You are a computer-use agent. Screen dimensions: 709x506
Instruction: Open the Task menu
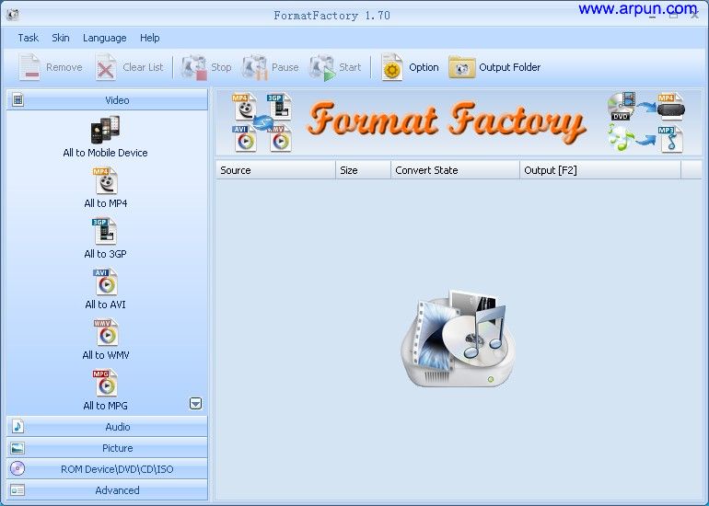(x=28, y=38)
